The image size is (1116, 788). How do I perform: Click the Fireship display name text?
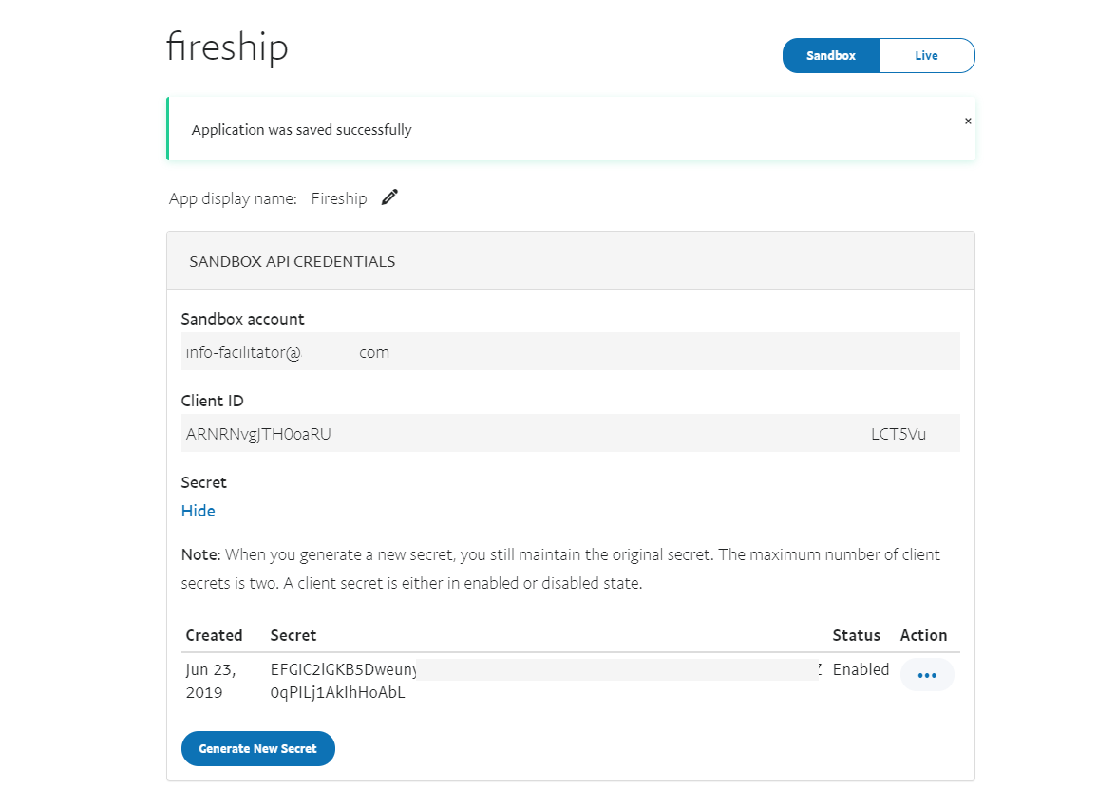[x=339, y=197]
